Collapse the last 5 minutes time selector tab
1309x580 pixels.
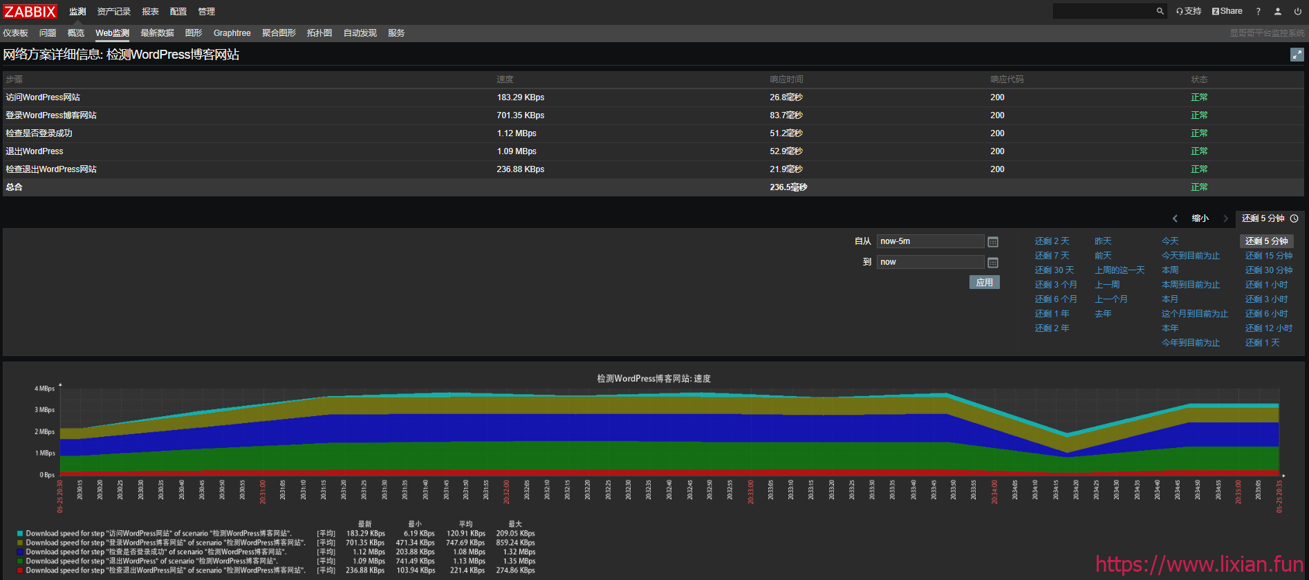click(1270, 218)
